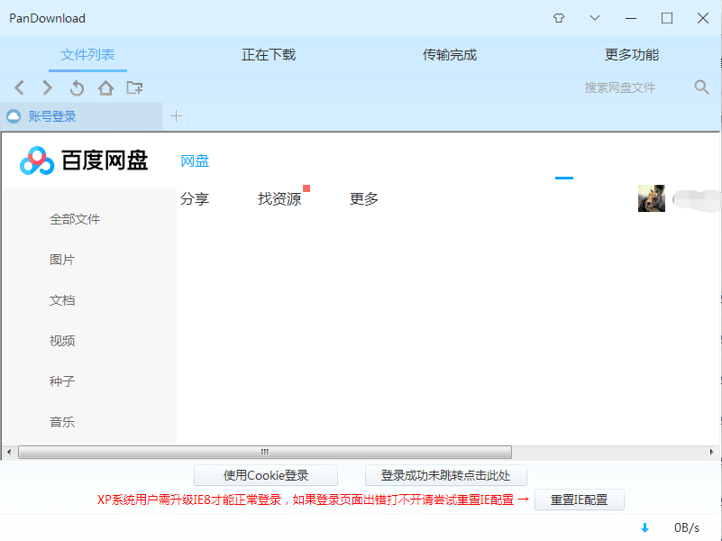Click the search magnifier icon
Screen dimensions: 722x541
[701, 87]
